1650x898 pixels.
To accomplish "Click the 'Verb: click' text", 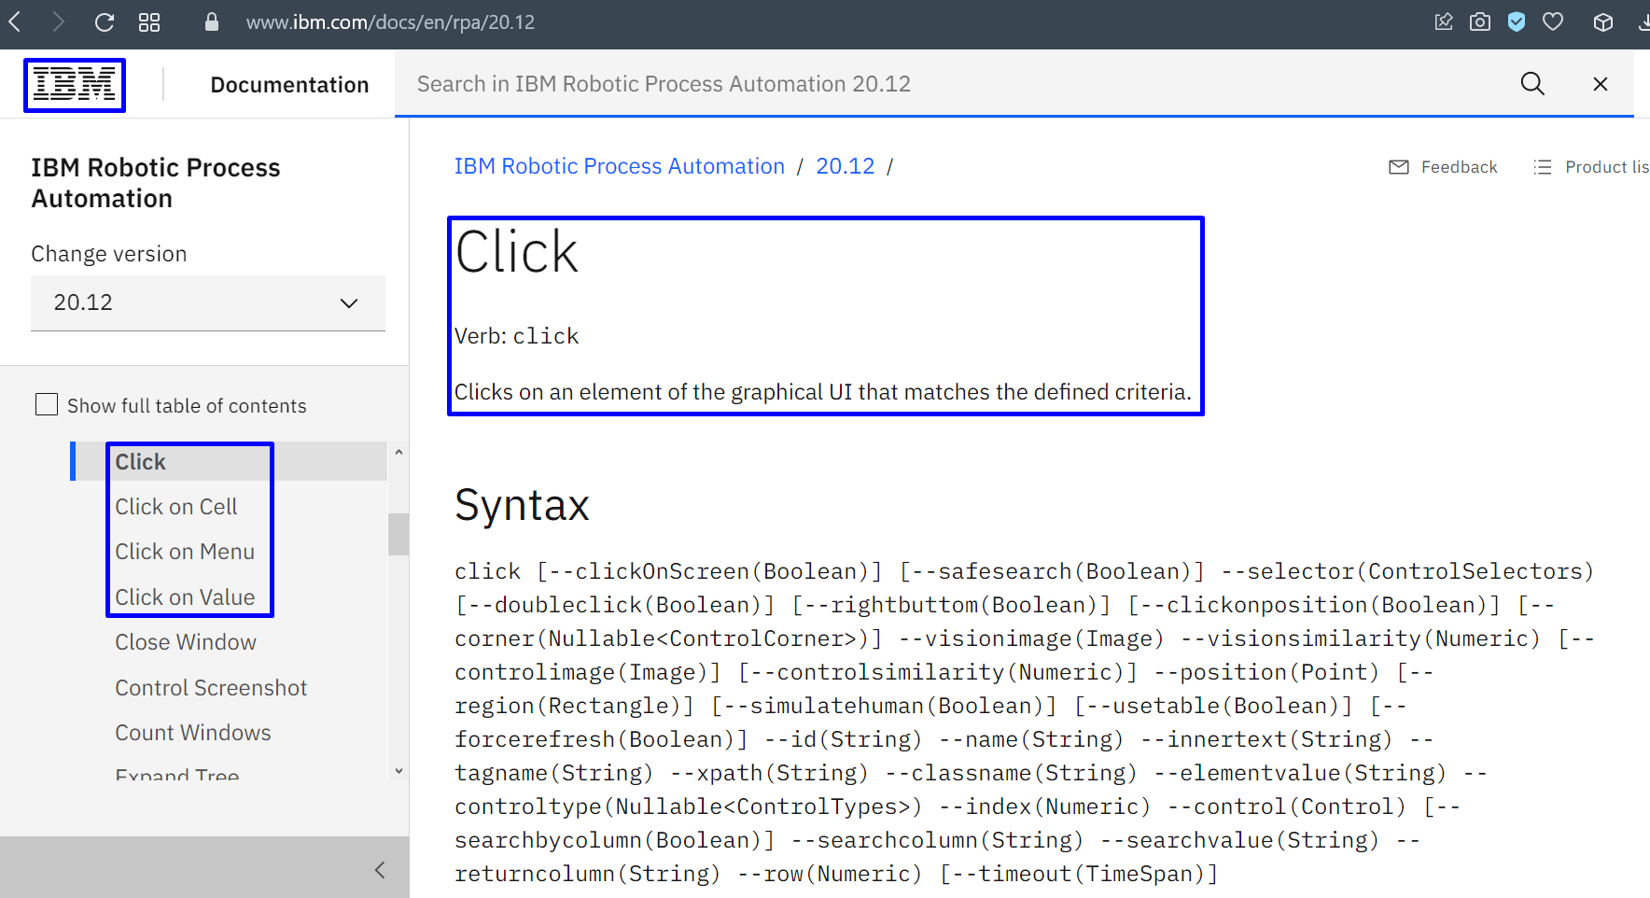I will click(x=516, y=336).
